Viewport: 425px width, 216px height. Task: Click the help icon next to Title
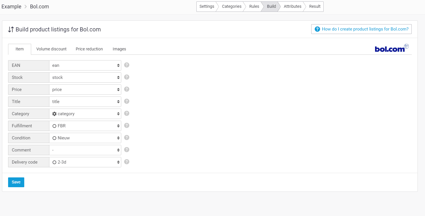127,101
